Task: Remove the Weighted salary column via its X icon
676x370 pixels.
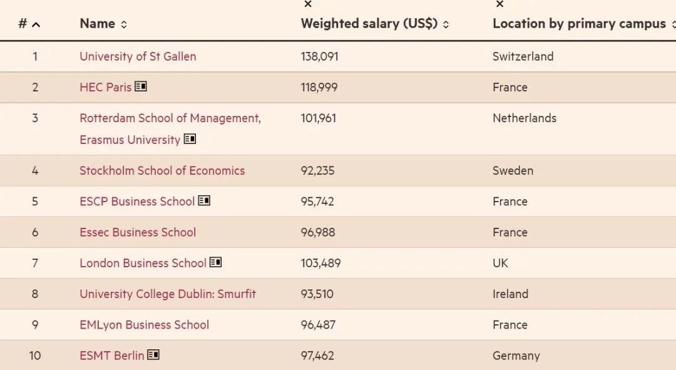Action: 307,5
